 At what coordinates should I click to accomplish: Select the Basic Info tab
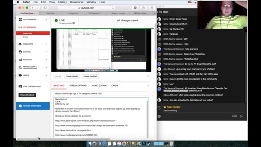tap(59, 85)
